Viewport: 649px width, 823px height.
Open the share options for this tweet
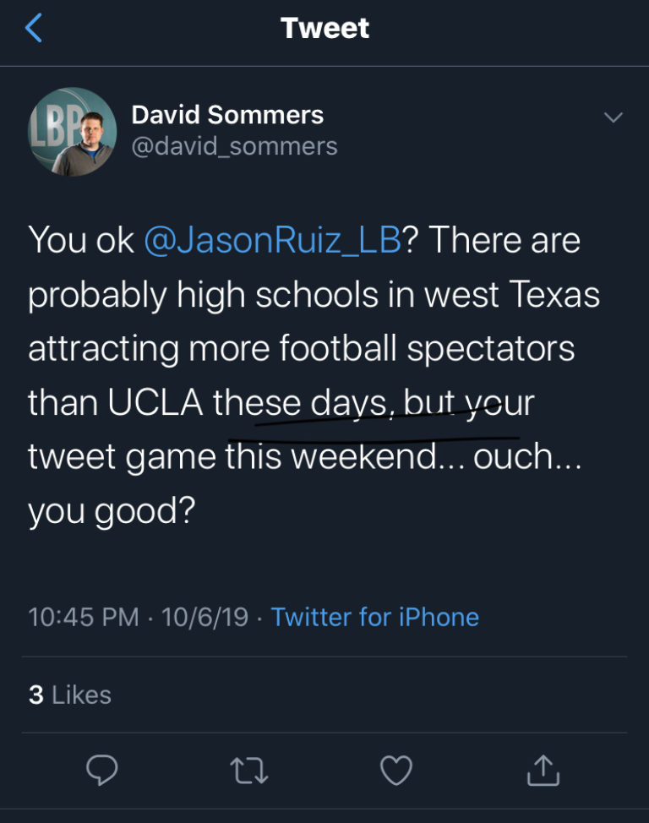[543, 770]
